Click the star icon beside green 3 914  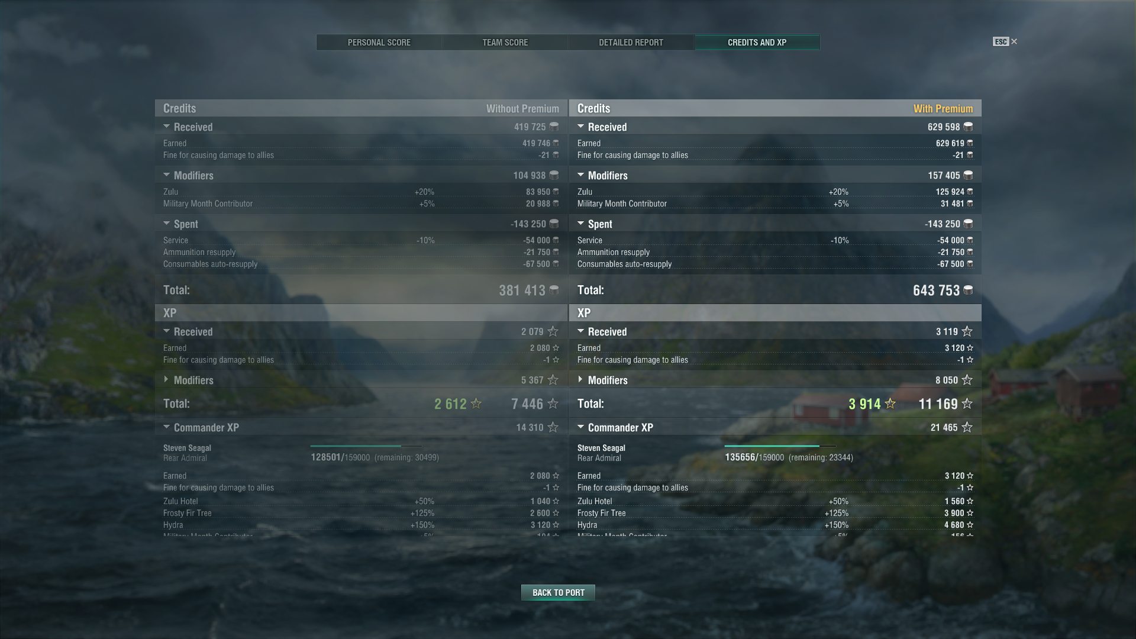(x=890, y=404)
